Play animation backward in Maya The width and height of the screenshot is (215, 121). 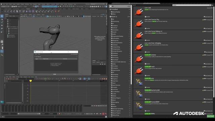click(98, 106)
